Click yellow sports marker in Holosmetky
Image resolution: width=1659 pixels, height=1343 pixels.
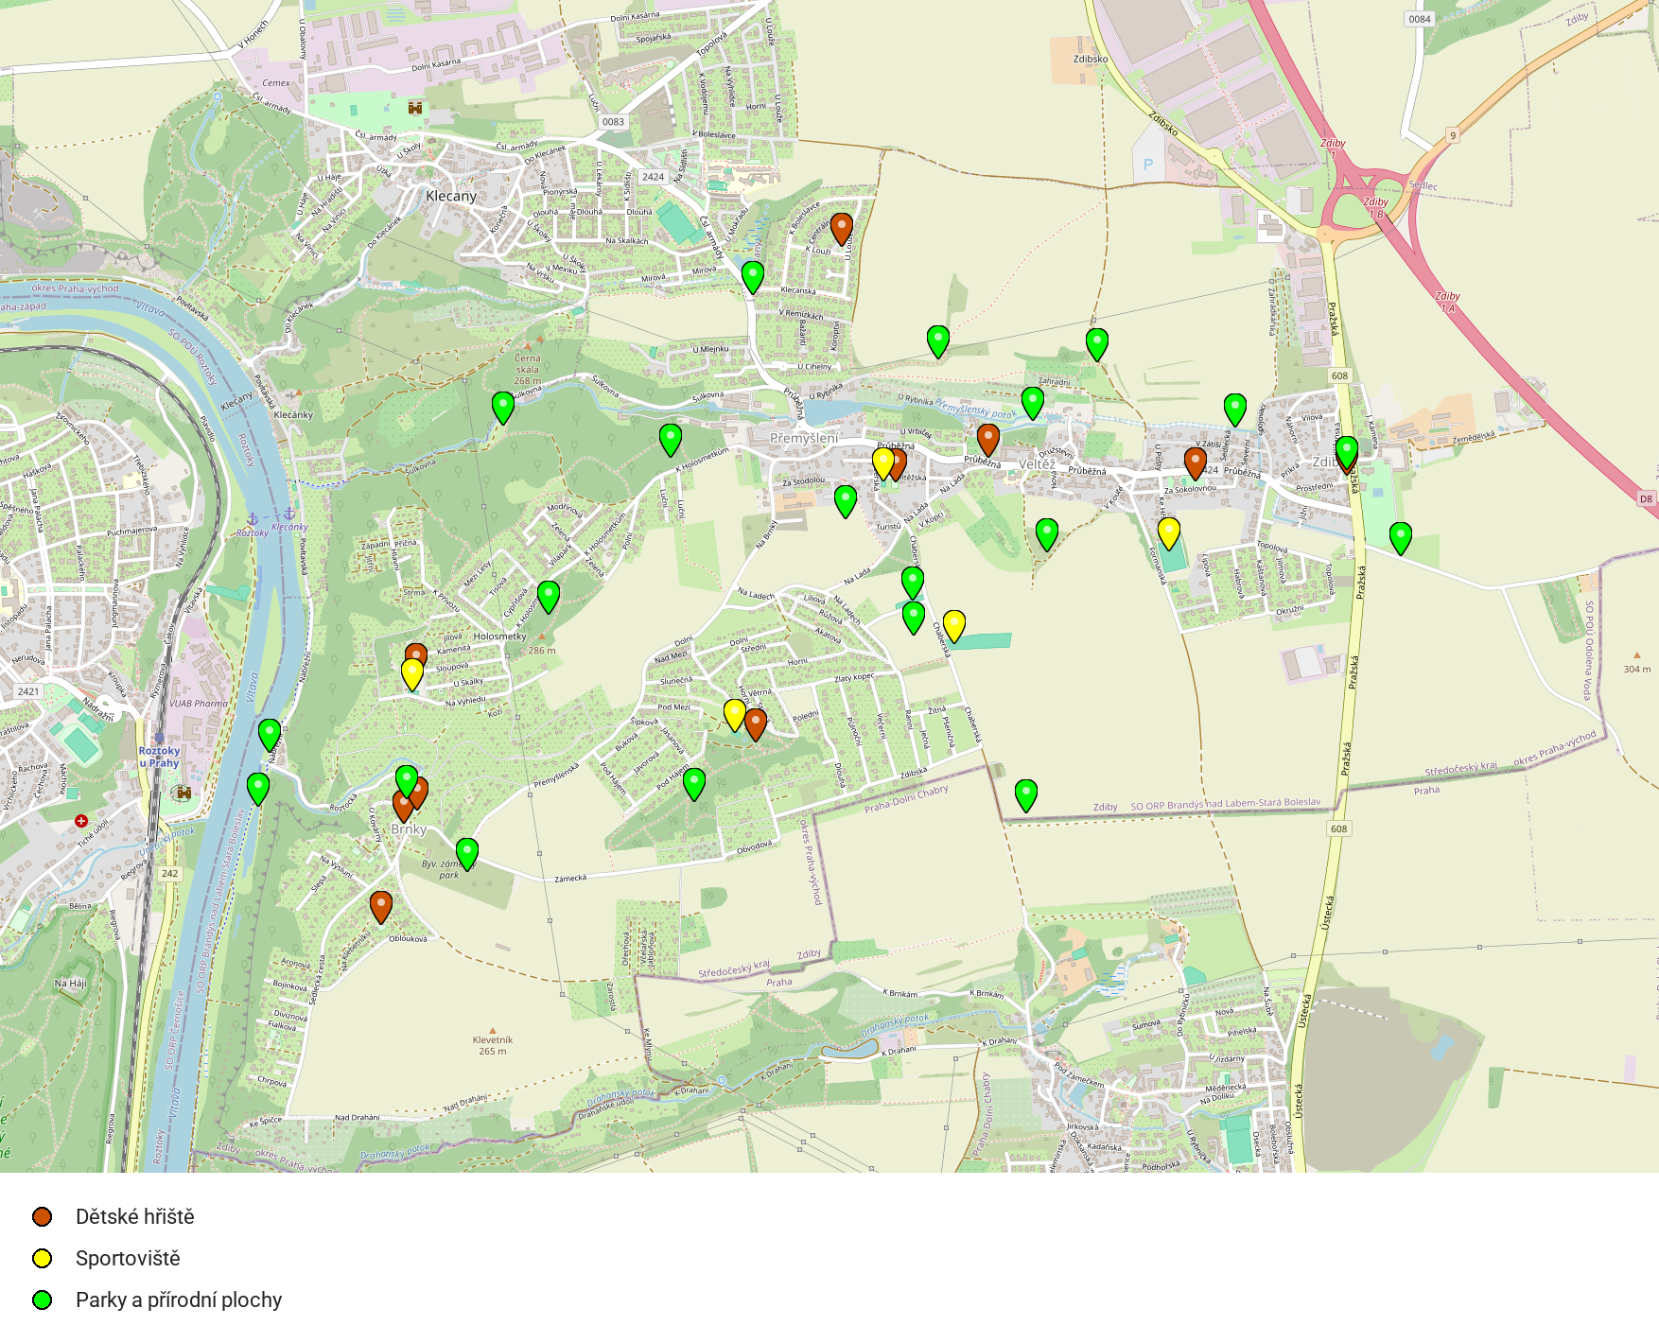coord(412,673)
